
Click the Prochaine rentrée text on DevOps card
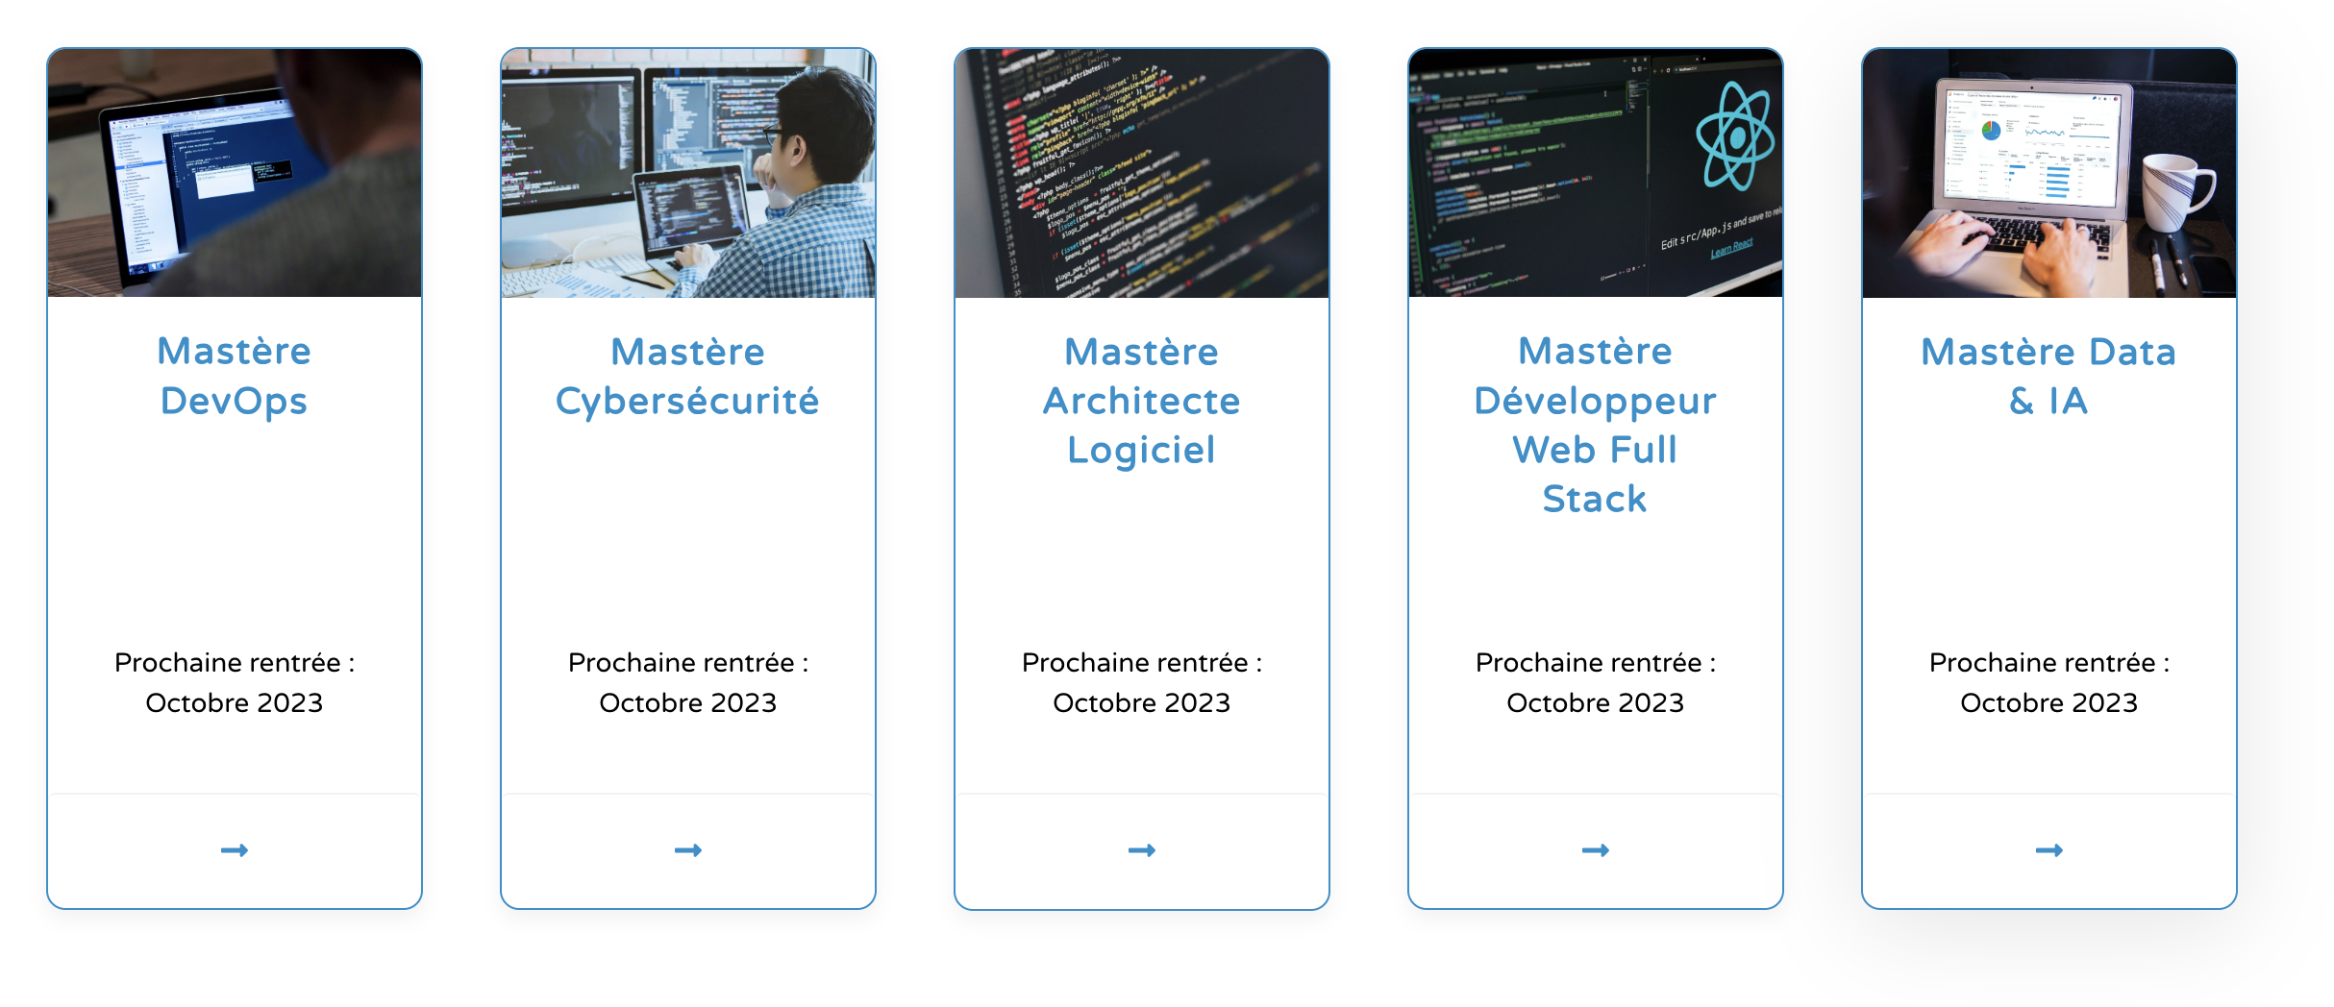click(x=235, y=663)
